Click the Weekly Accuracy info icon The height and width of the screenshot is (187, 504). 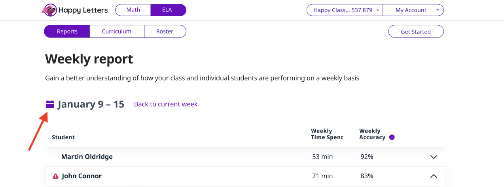[x=392, y=137]
